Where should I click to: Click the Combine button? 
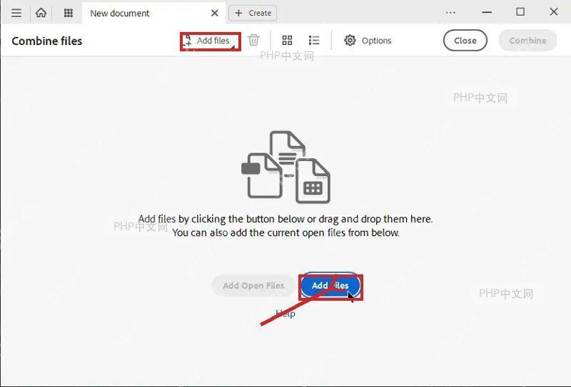pyautogui.click(x=527, y=41)
